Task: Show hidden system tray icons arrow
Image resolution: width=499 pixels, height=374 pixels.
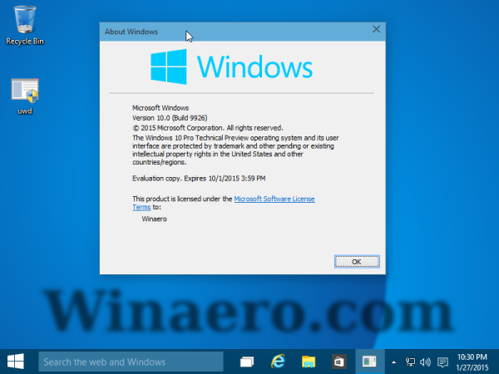Action: pos(393,362)
